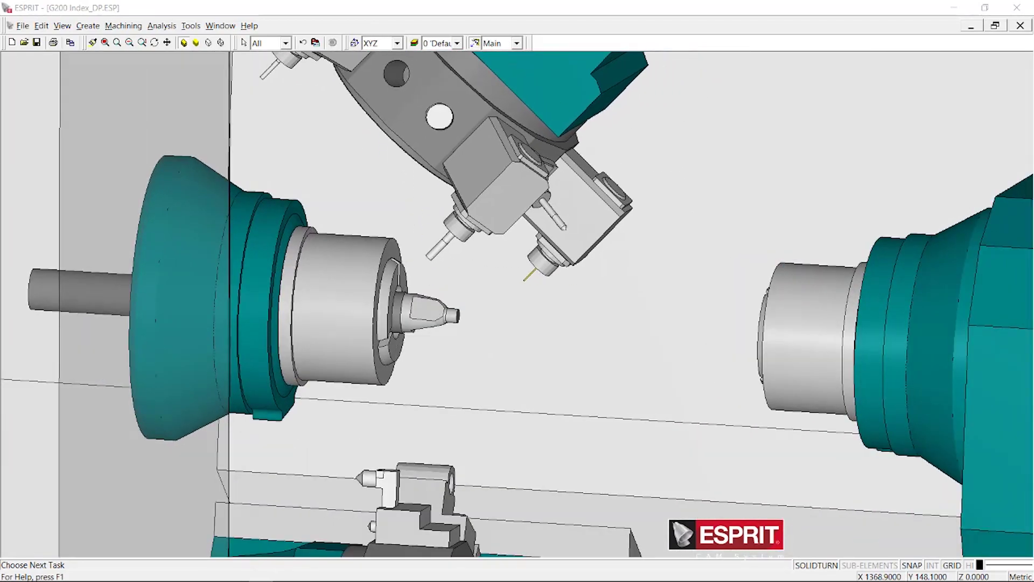Viewport: 1034px width, 582px height.
Task: Open the Main view dropdown
Action: pyautogui.click(x=516, y=43)
